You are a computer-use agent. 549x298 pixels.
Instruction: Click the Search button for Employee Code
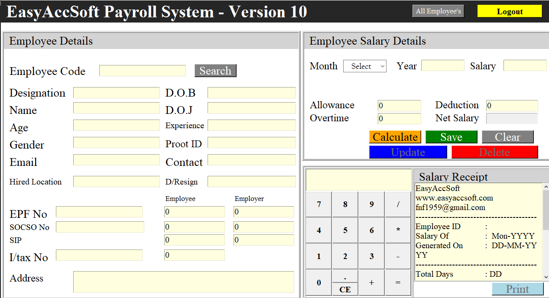(x=215, y=71)
